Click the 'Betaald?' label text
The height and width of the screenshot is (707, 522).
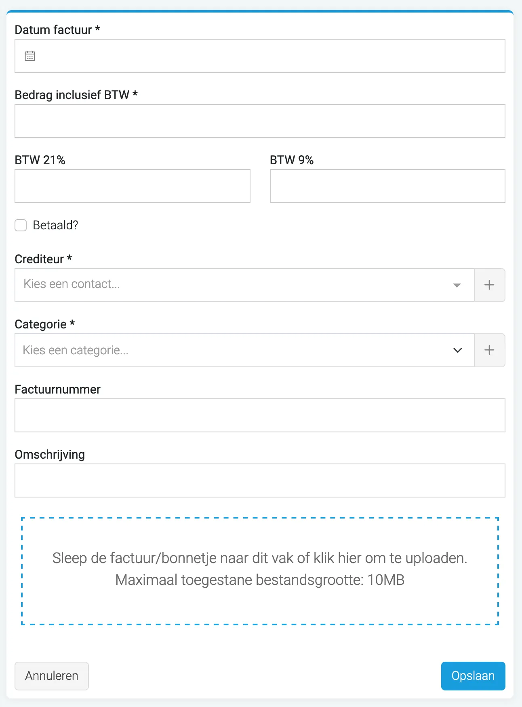tap(55, 225)
